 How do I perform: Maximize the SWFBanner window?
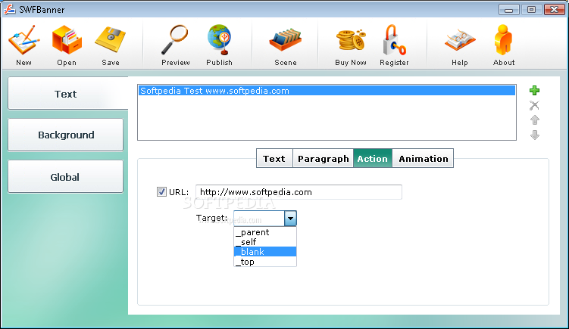(531, 10)
